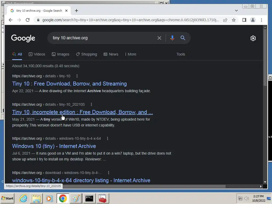Launch Internet Explorer from taskbar
Screen dimensions: 272x204
click(23, 198)
